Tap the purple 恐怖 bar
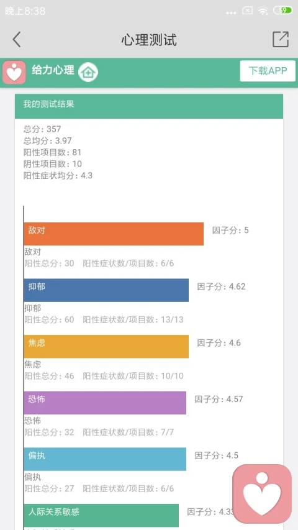 click(x=105, y=403)
